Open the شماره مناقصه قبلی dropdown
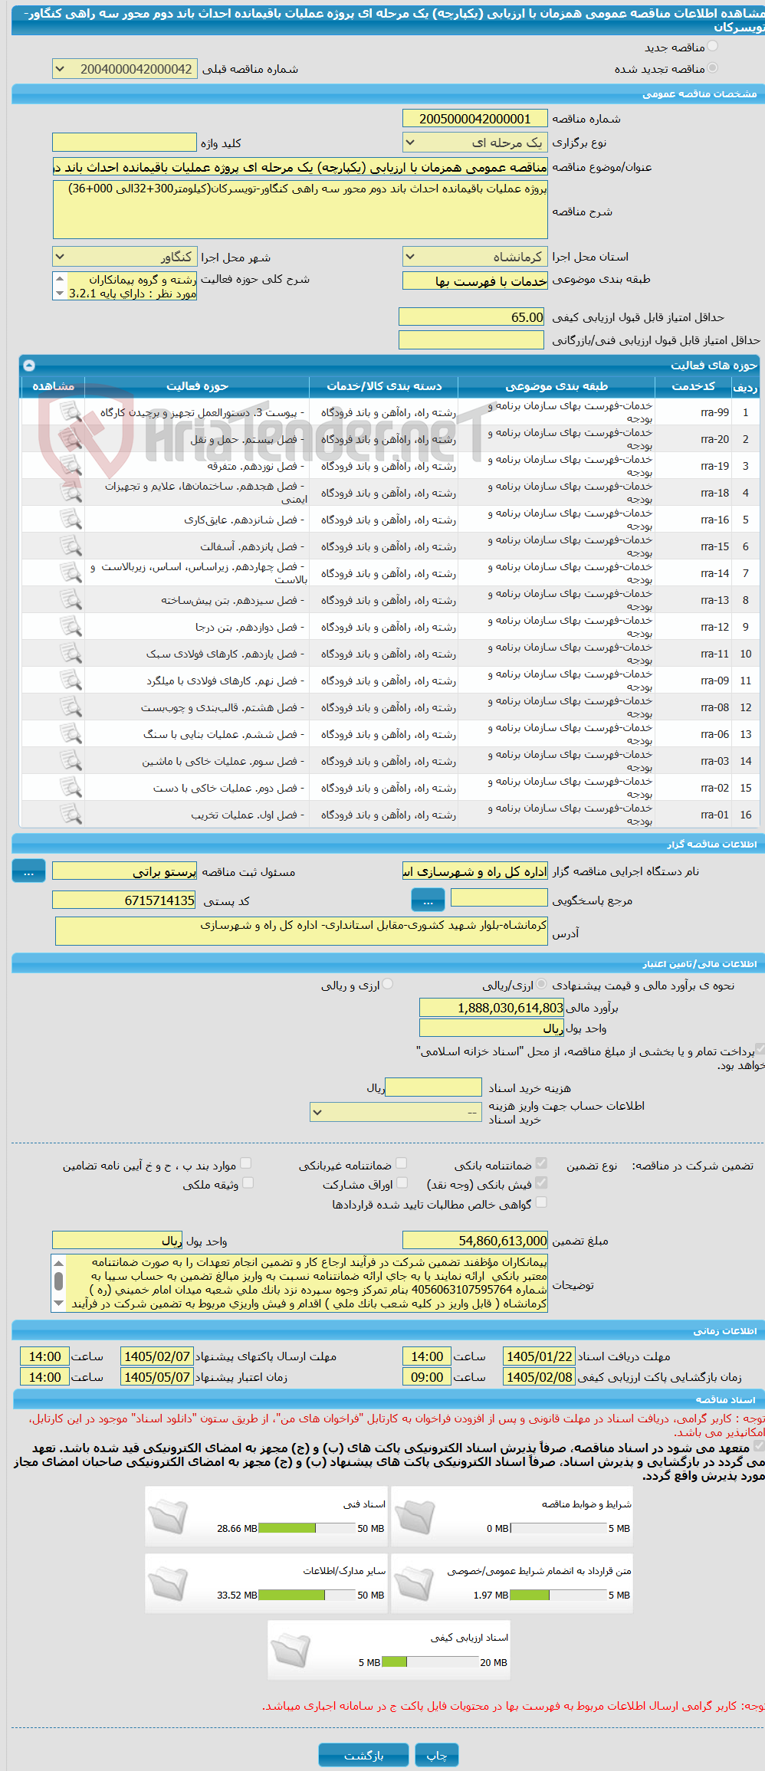Image resolution: width=765 pixels, height=1771 pixels. pos(125,69)
